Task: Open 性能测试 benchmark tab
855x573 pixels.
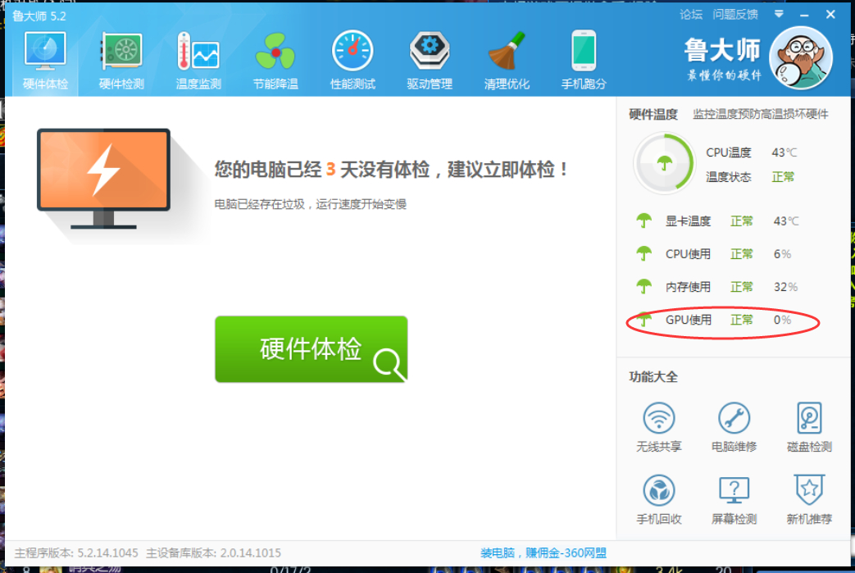Action: 352,61
